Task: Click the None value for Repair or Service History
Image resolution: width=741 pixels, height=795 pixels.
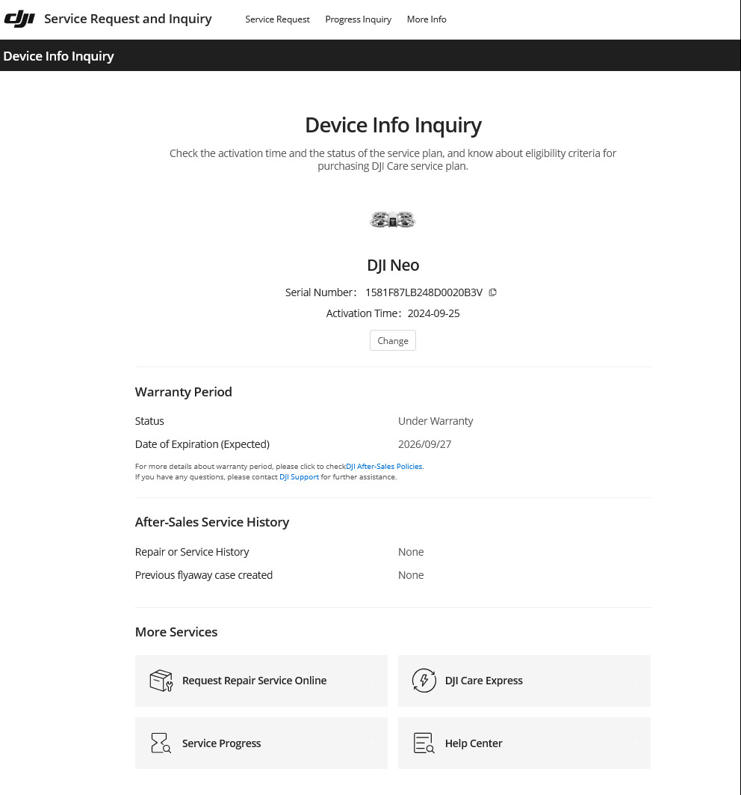Action: [x=411, y=552]
